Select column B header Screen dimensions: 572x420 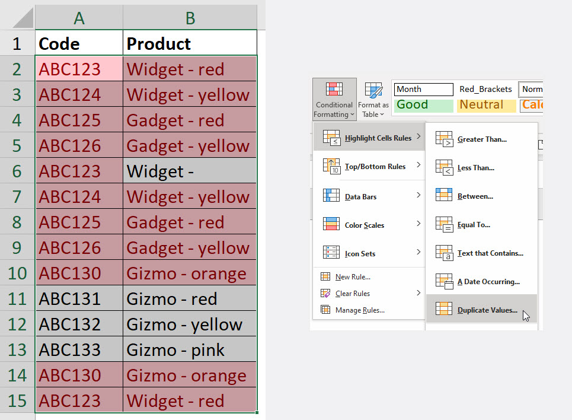point(190,18)
